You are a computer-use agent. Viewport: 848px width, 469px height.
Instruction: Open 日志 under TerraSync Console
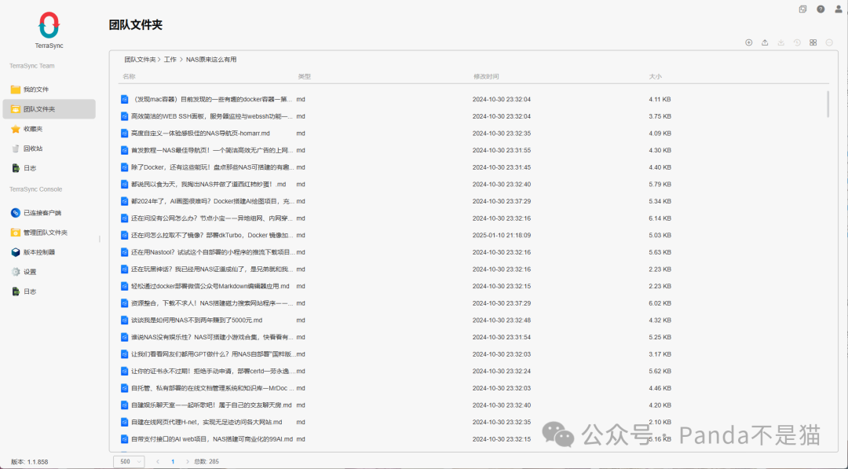coord(49,291)
